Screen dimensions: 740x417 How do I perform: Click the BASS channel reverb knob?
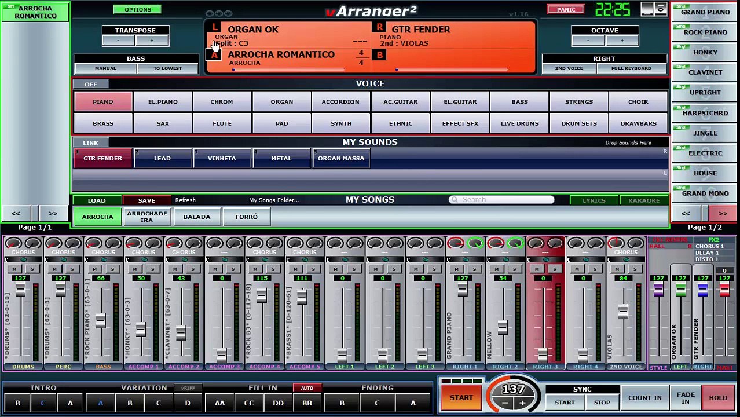point(94,244)
